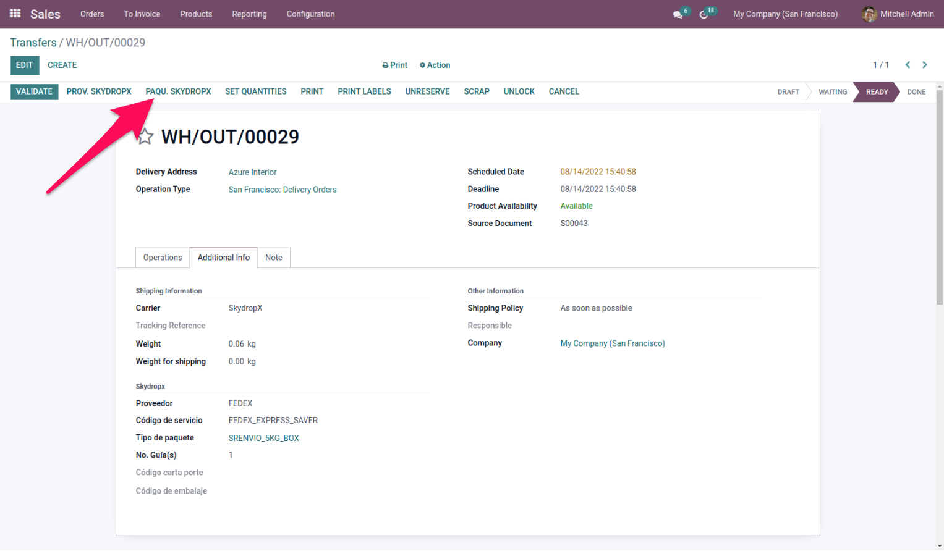
Task: Open the Azure Interior delivery address link
Action: click(x=252, y=172)
